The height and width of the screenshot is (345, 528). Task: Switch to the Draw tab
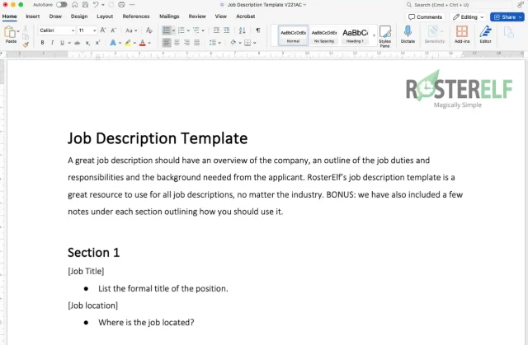click(x=55, y=16)
